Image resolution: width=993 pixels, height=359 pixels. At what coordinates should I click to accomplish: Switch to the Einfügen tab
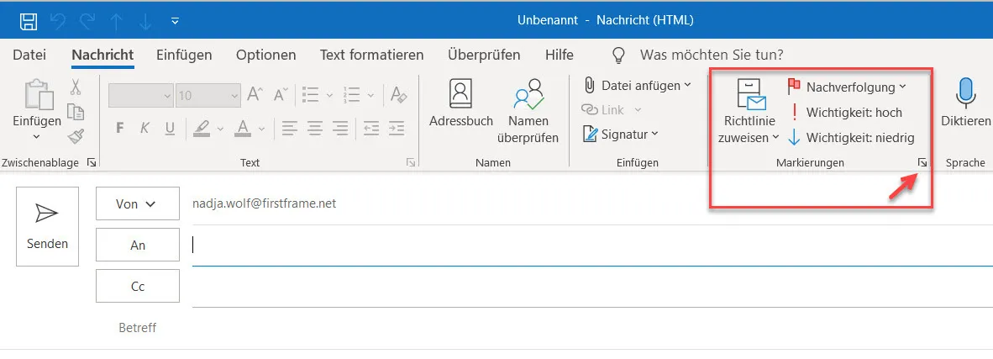[x=184, y=55]
